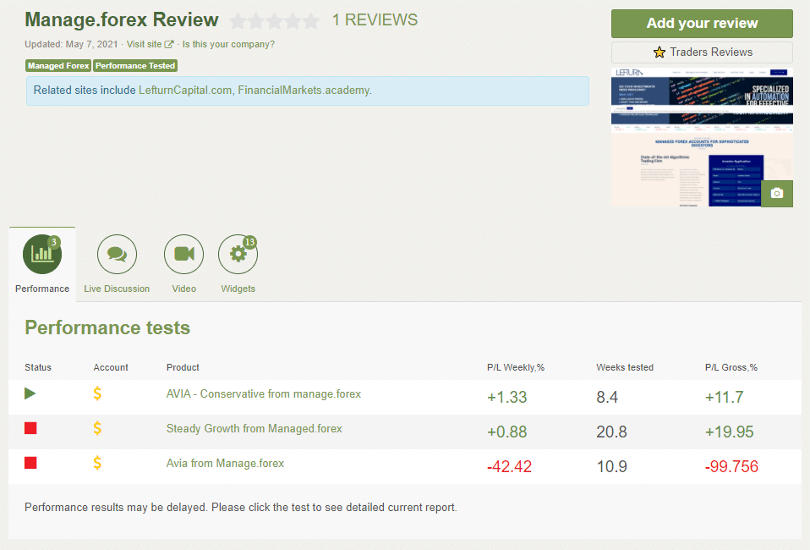810x550 pixels.
Task: Click the Weeks tested column header
Action: (x=625, y=367)
